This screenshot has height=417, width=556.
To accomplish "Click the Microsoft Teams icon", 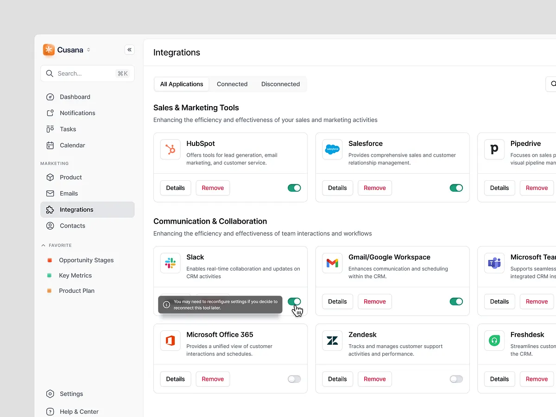I will point(494,263).
